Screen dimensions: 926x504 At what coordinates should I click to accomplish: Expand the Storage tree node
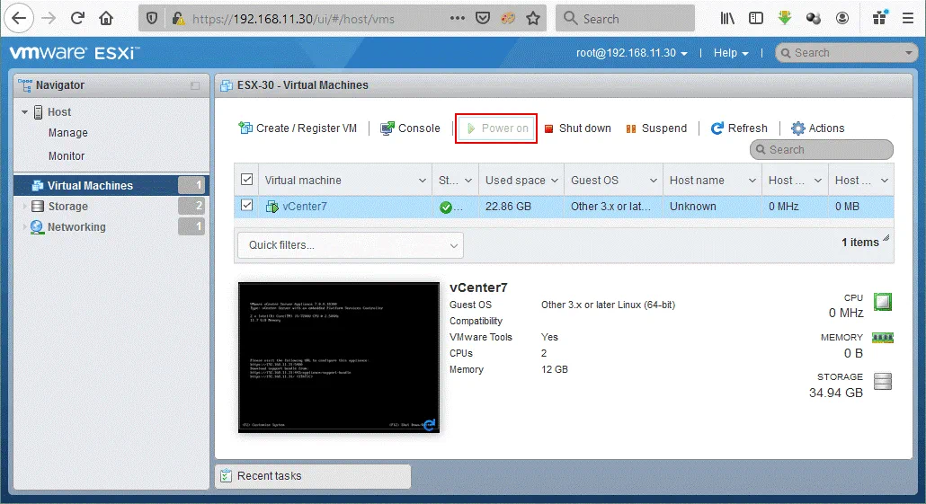click(x=24, y=207)
